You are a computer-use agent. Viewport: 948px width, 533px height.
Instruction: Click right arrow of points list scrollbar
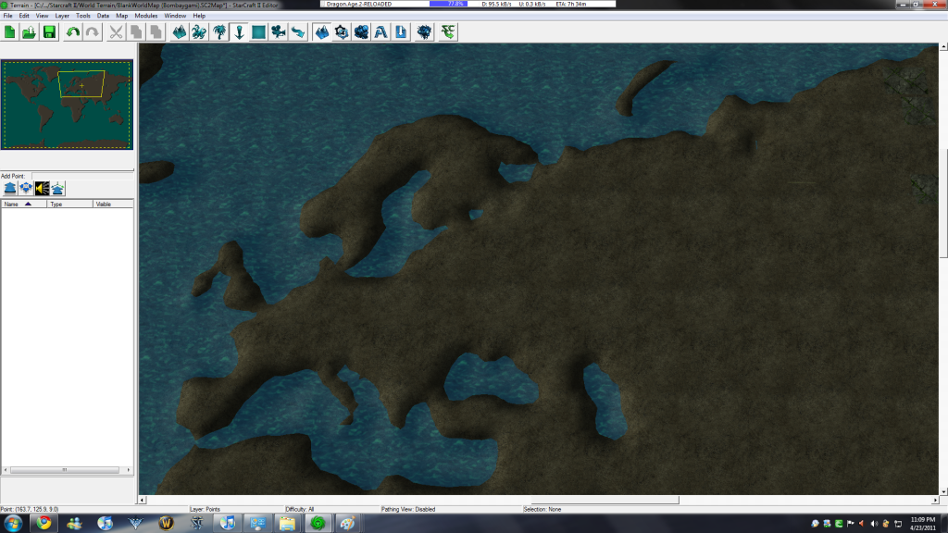tap(128, 469)
